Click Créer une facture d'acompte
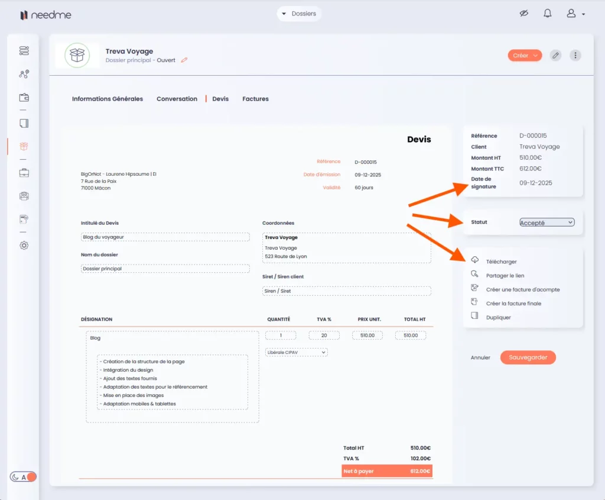 coord(522,289)
